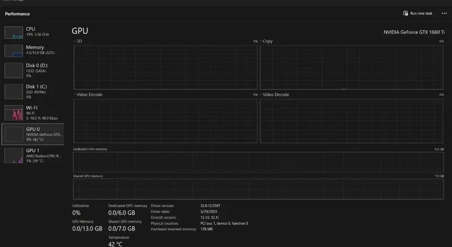This screenshot has height=247, width=452.
Task: Click the 19% 3.36 GHz CPU reading
Action: (37, 34)
